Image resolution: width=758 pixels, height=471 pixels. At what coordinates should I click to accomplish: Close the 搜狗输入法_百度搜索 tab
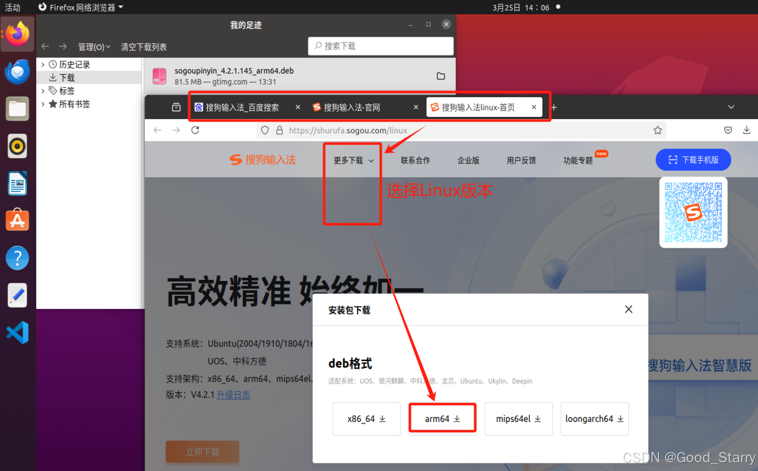(298, 107)
